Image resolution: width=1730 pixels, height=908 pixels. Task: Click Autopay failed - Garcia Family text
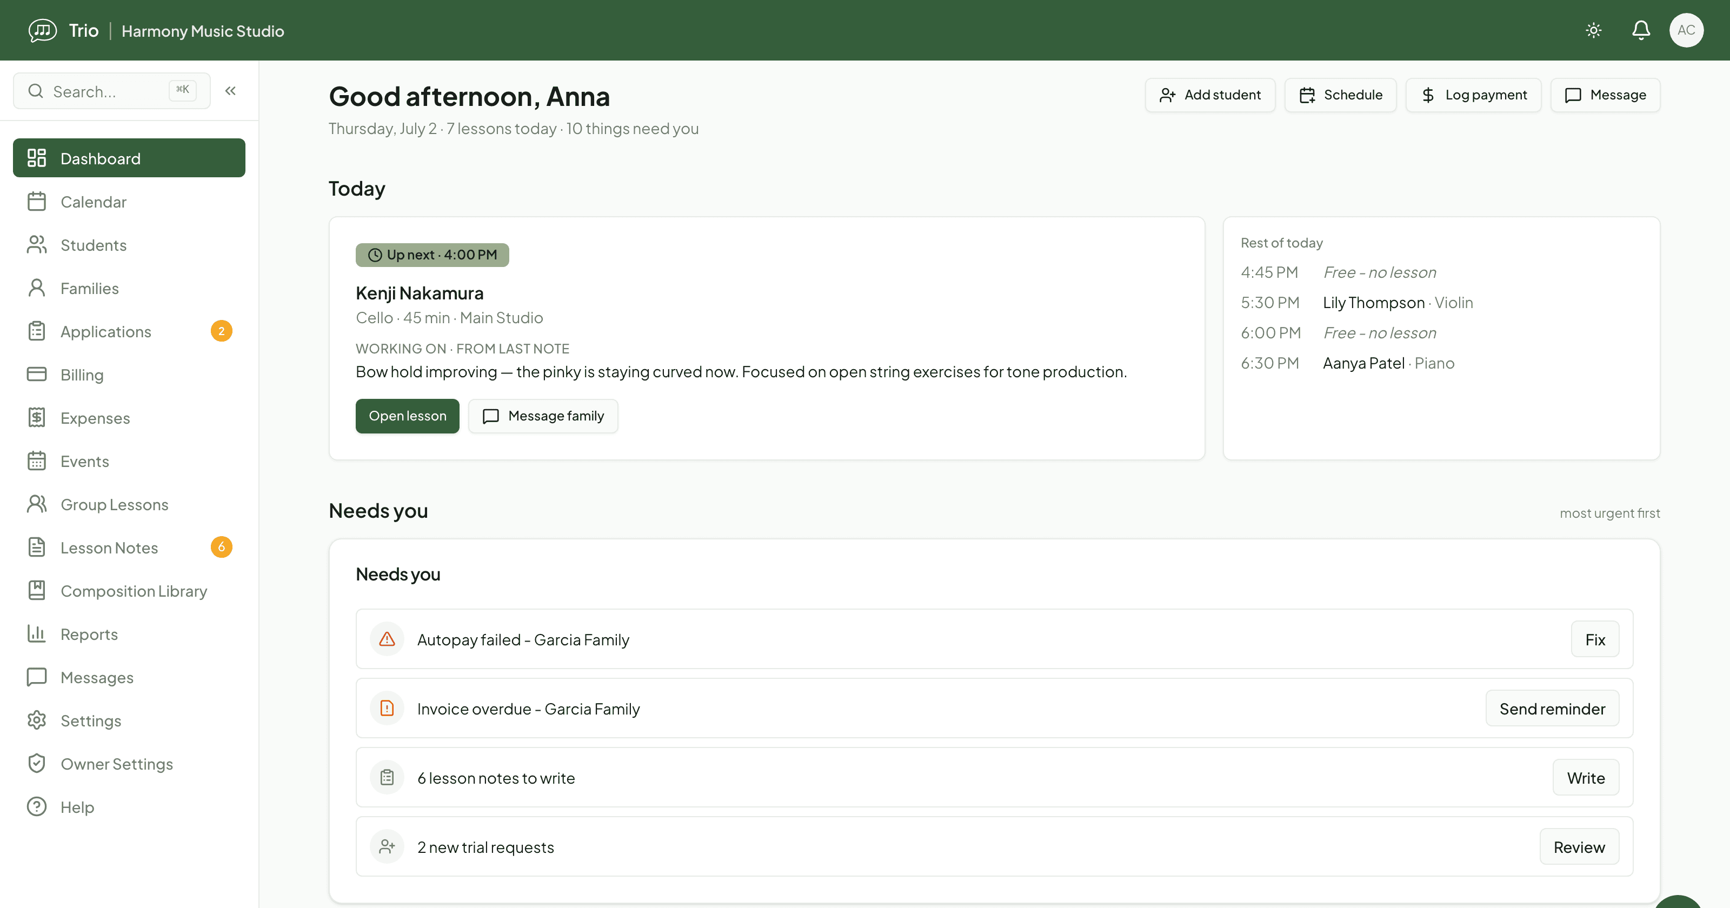coord(523,640)
